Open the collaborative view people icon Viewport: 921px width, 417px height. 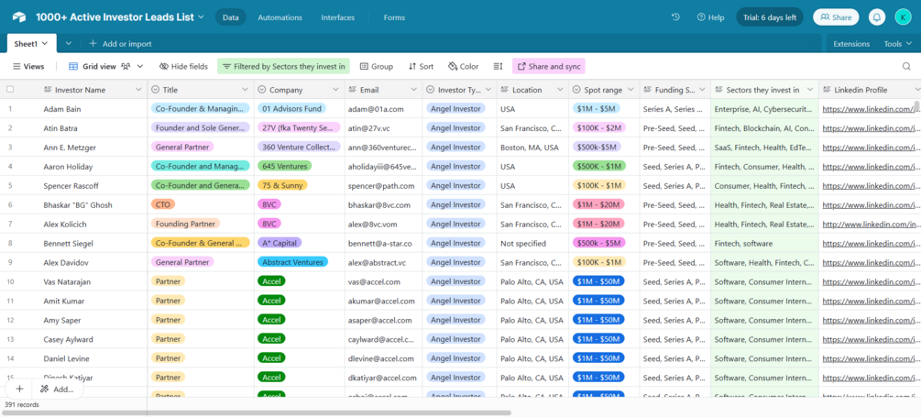tap(126, 66)
